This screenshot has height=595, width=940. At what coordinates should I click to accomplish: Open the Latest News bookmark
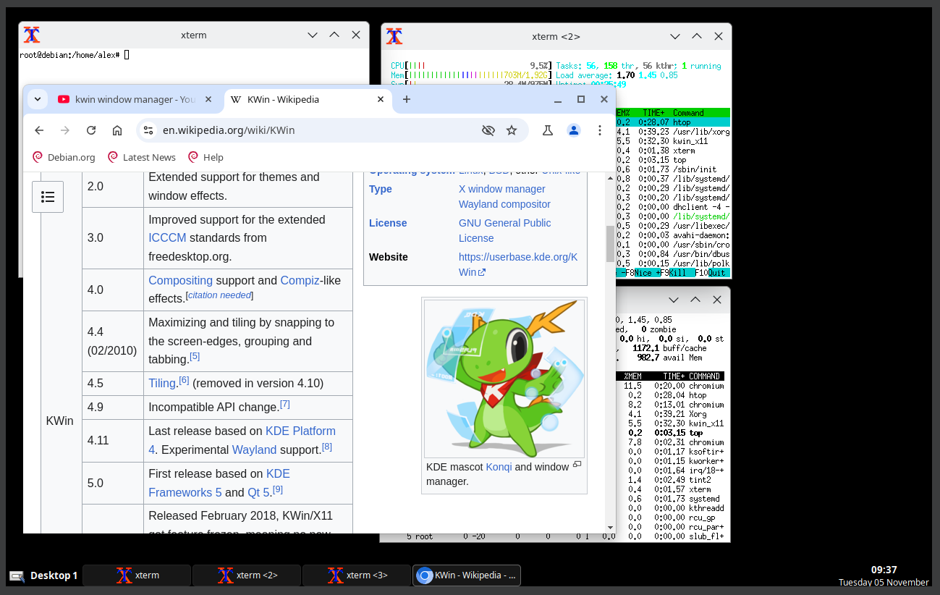142,157
